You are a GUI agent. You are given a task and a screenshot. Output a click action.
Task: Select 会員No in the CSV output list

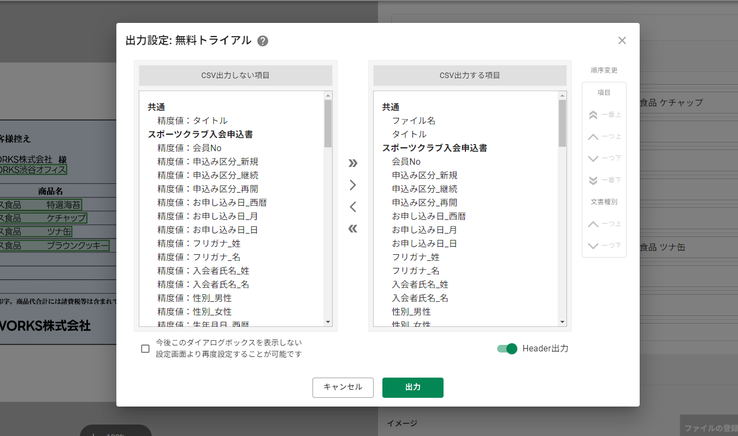tap(406, 162)
